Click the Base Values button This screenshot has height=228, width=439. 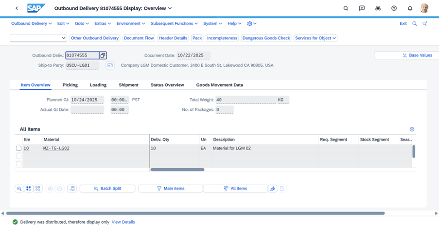click(x=406, y=55)
